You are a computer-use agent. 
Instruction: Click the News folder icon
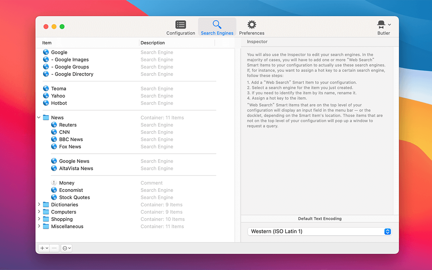coord(46,118)
